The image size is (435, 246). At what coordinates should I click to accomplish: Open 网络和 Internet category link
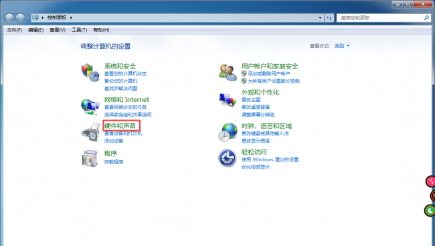(x=126, y=99)
